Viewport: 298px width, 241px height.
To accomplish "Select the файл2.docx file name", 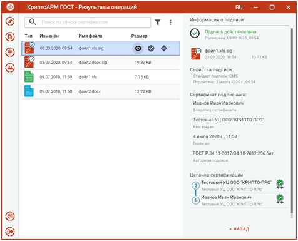I will pos(90,91).
